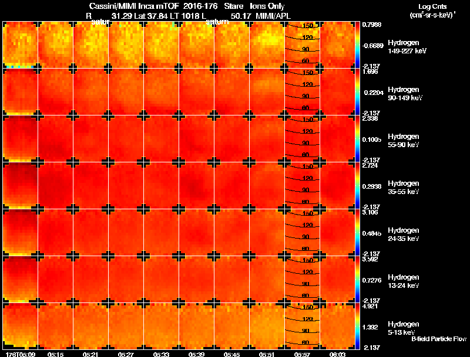Screen dimensions: 470x357
Task: Select the radial distance value '31.29'
Action: (x=122, y=16)
